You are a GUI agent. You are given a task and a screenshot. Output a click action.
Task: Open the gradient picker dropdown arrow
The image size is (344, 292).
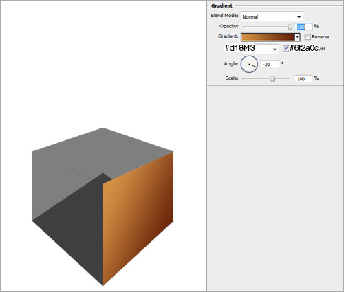[297, 37]
